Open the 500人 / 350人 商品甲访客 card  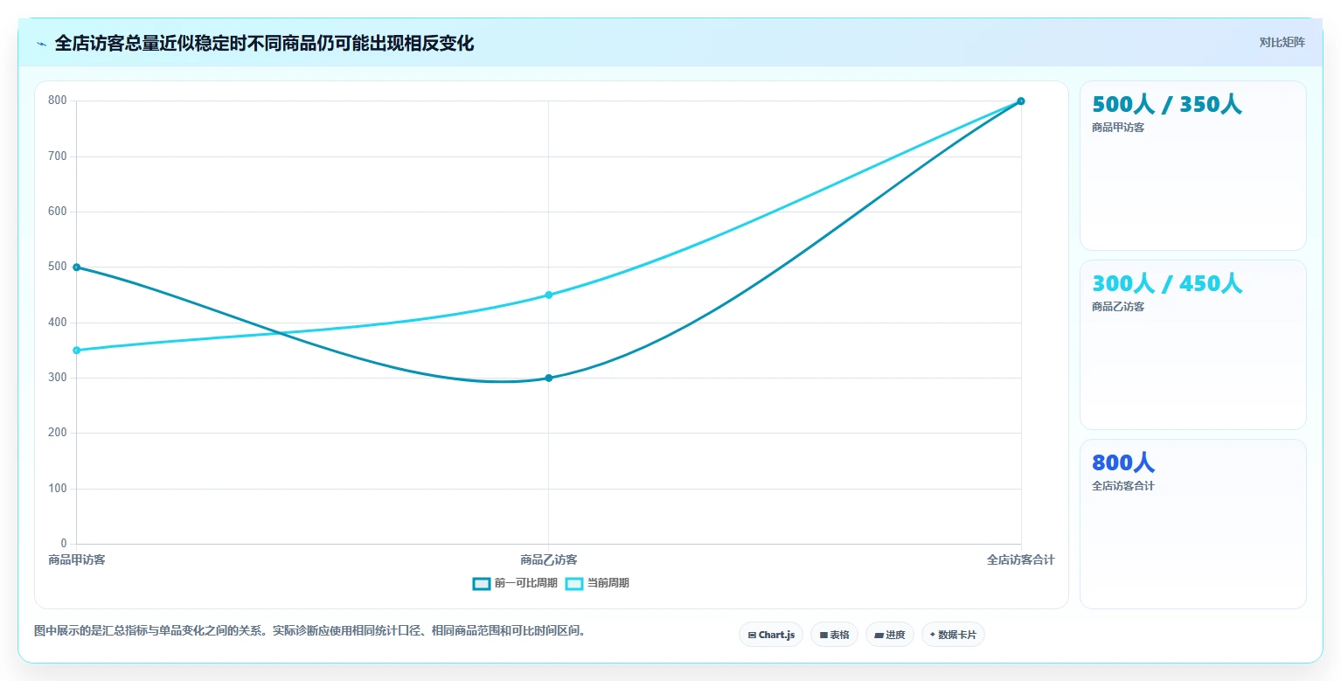point(1193,166)
